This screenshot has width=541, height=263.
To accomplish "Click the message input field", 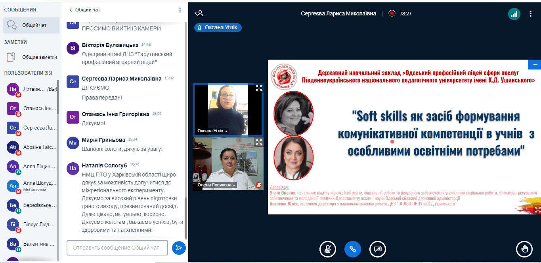I will (117, 248).
